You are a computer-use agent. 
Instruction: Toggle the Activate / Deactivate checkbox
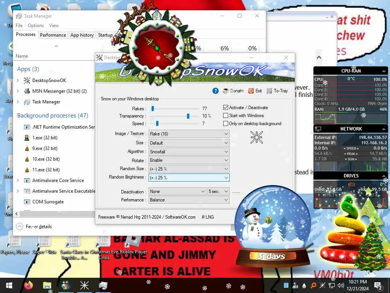[225, 107]
